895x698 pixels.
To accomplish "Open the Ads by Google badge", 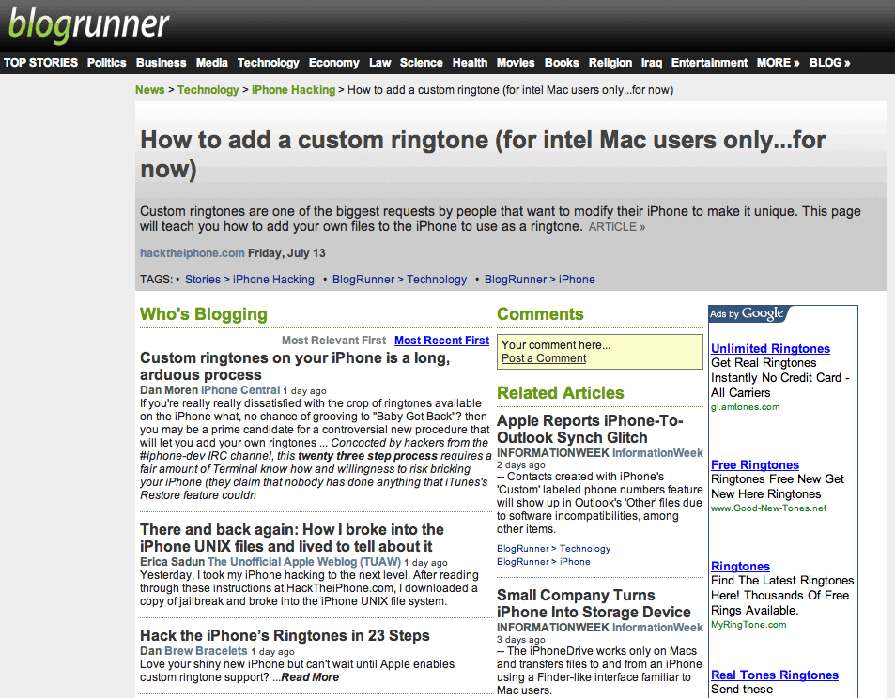I will coord(748,314).
